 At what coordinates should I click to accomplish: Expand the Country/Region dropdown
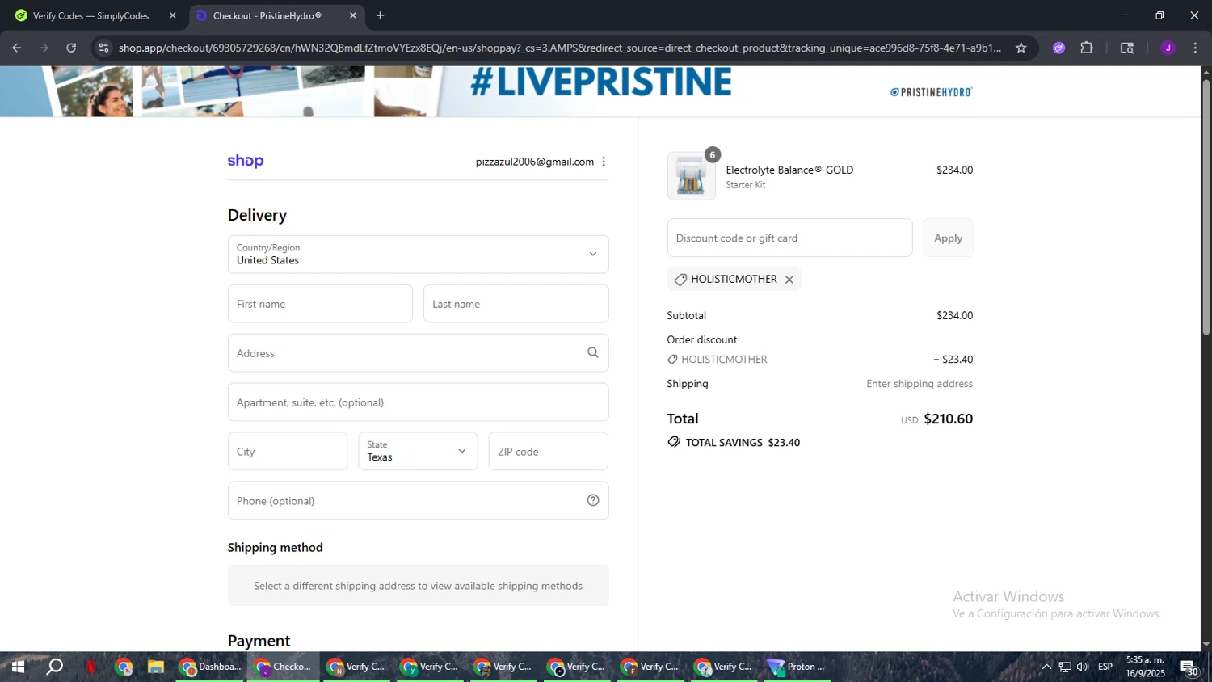point(418,255)
